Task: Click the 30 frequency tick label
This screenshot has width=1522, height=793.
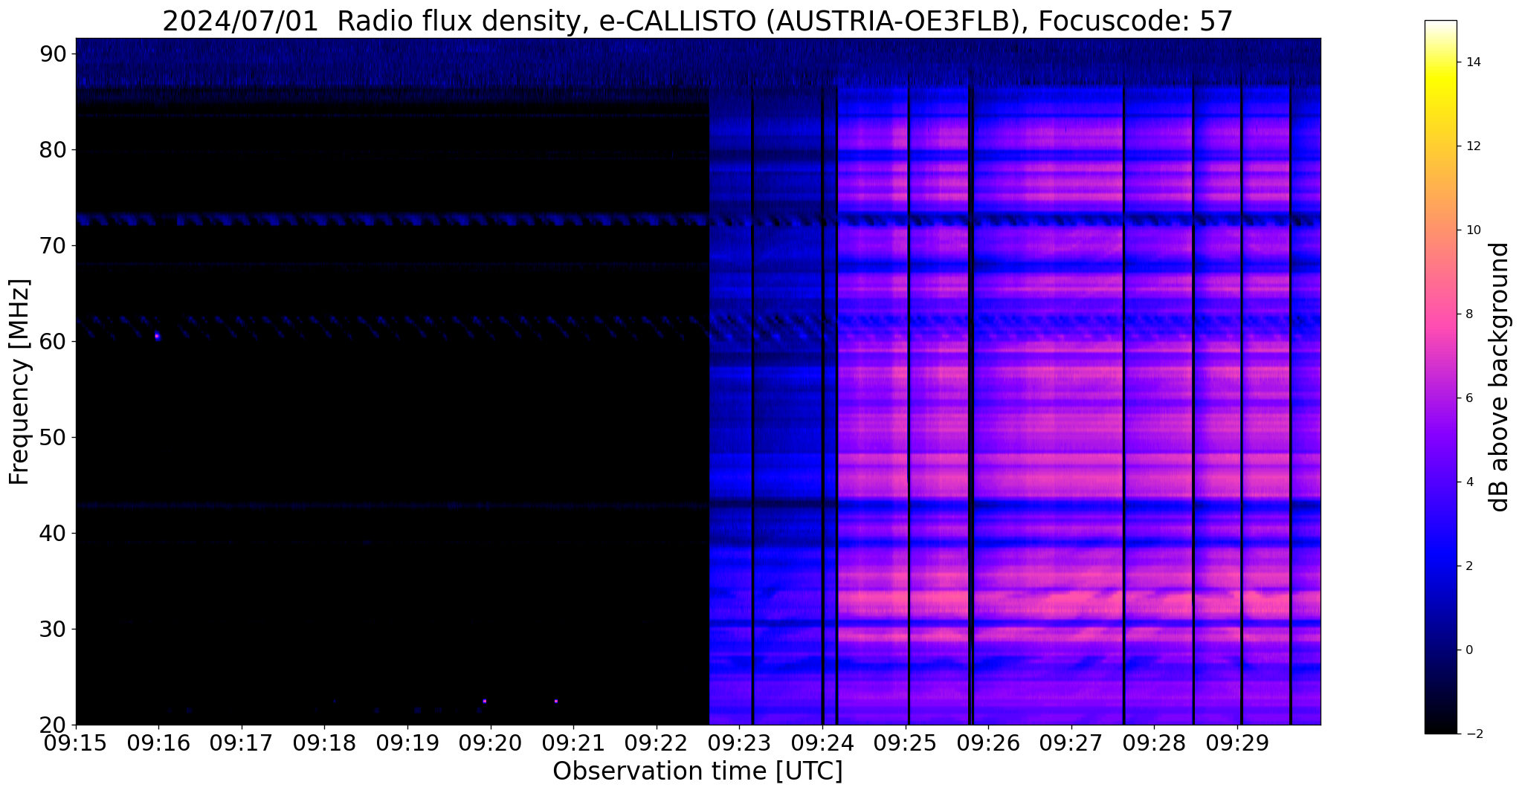Action: click(52, 629)
